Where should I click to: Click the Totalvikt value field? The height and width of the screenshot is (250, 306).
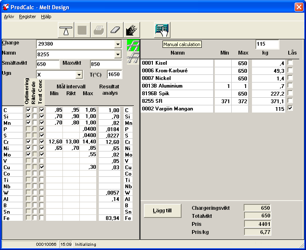tap(257, 216)
